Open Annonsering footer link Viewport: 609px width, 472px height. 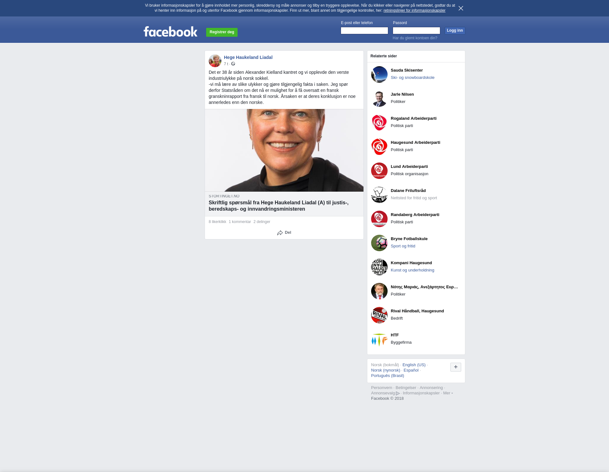pyautogui.click(x=431, y=388)
